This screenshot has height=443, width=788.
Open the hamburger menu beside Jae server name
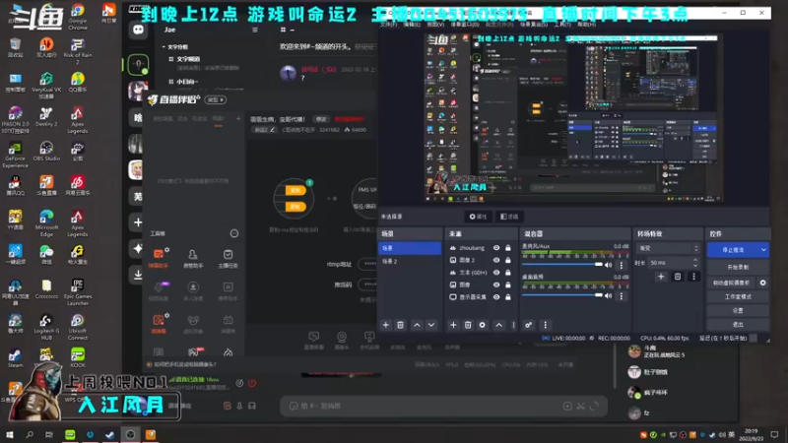(255, 30)
